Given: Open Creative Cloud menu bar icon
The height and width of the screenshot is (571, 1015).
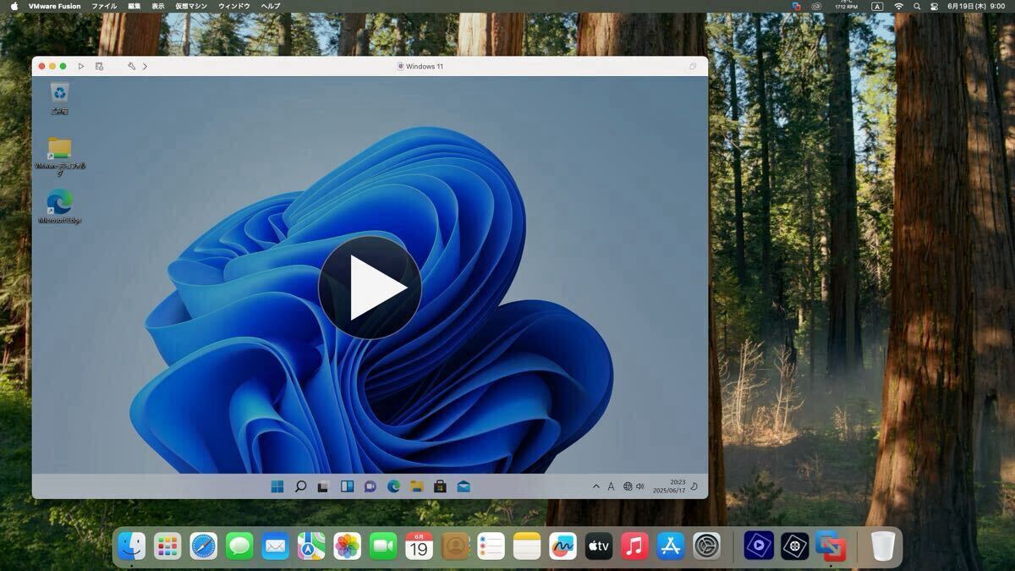Looking at the screenshot, I should 816,6.
